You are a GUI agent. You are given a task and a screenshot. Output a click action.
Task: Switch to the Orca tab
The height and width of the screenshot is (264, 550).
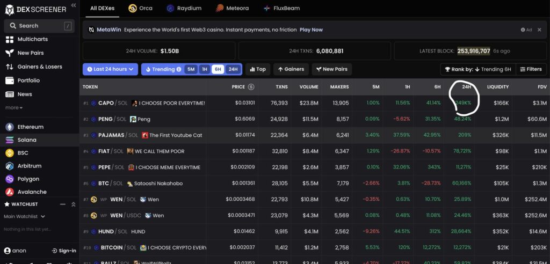[x=140, y=9]
